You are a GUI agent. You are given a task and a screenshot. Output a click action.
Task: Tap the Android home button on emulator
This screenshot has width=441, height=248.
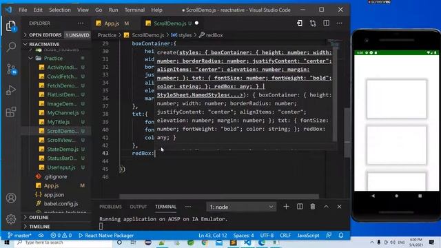(x=397, y=196)
